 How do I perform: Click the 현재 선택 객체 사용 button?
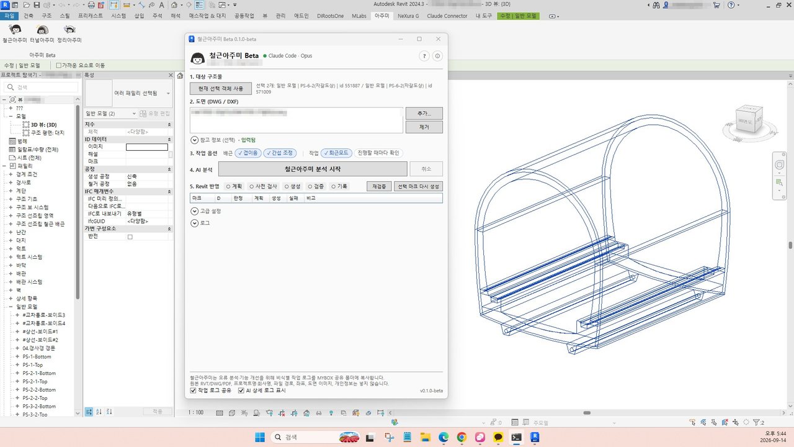coord(221,89)
